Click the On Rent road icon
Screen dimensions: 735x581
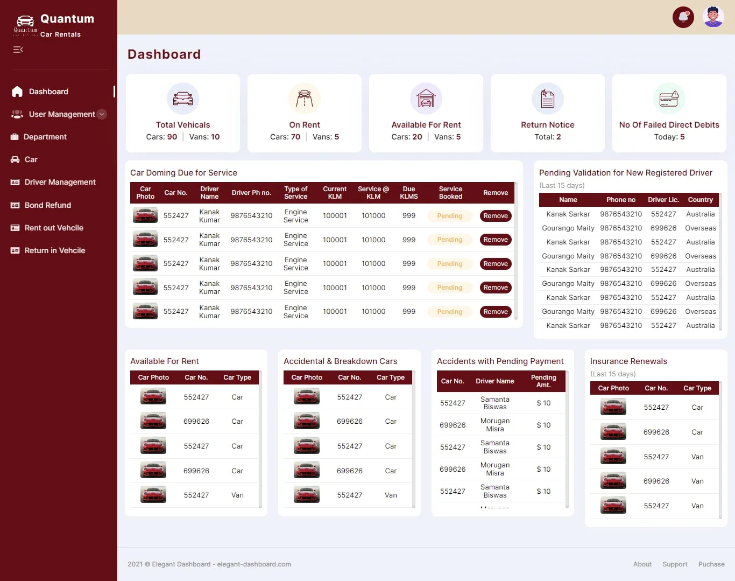coord(305,99)
